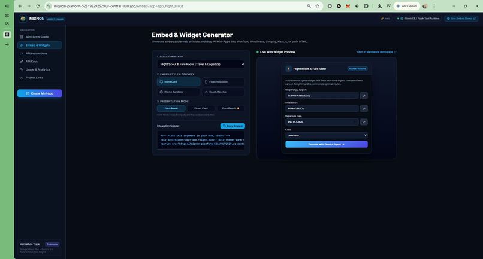This screenshot has width=483, height=259.
Task: Choose the Floating Bubble embed style
Action: click(224, 82)
